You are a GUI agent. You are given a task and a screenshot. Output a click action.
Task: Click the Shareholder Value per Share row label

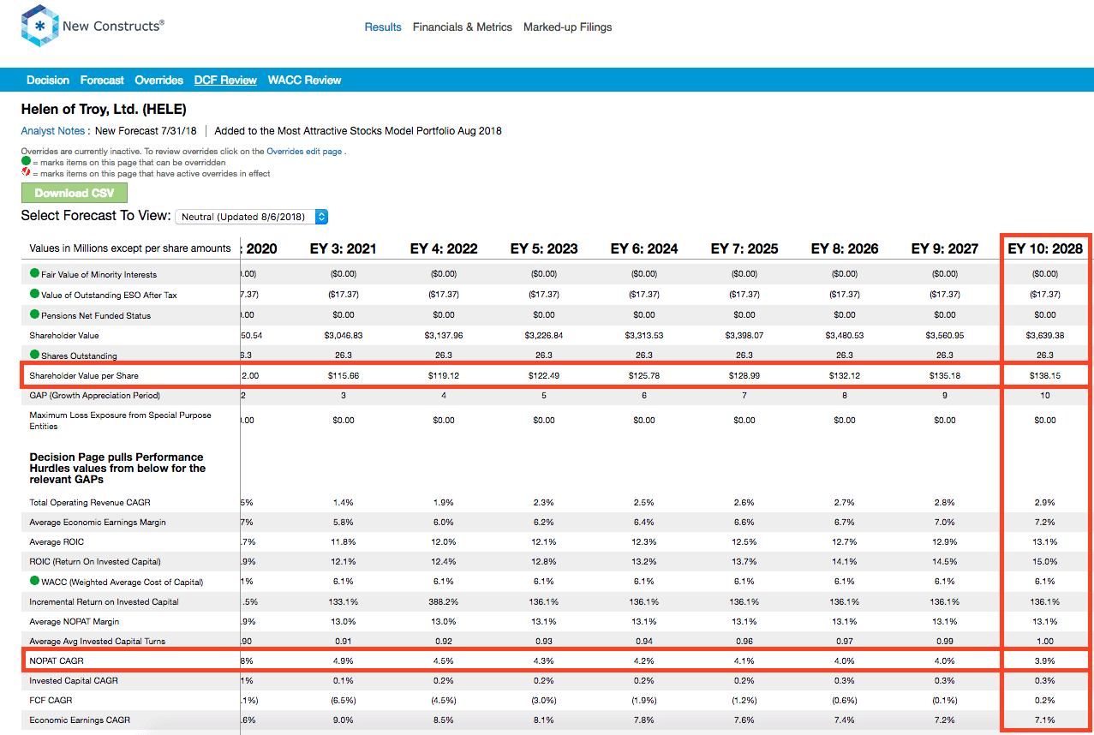click(x=84, y=375)
